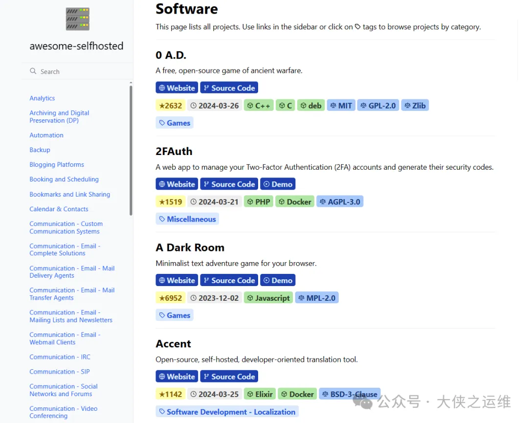Select the Games tag under 0 A.D.
Image resolution: width=528 pixels, height=423 pixels.
175,123
